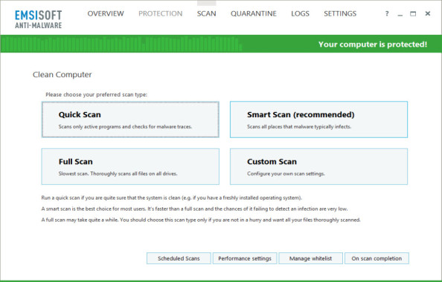Image resolution: width=442 pixels, height=282 pixels.
Task: Close the Emsisoft Anti-Malware window
Action: coord(428,13)
